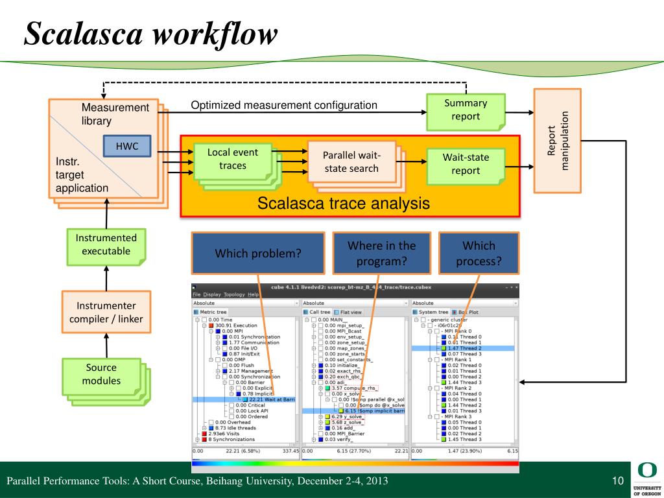The width and height of the screenshot is (664, 498).
Task: Expand the mpi_setup_ call tree node
Action: tap(314, 326)
